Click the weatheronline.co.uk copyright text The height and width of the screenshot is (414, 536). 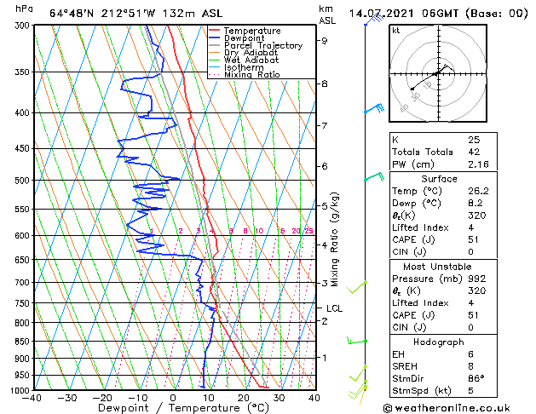coord(447,408)
